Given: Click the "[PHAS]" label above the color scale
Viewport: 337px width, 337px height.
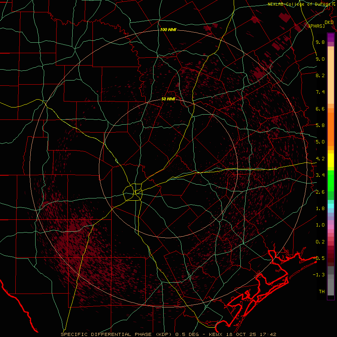Looking at the screenshot, I should pos(316,26).
